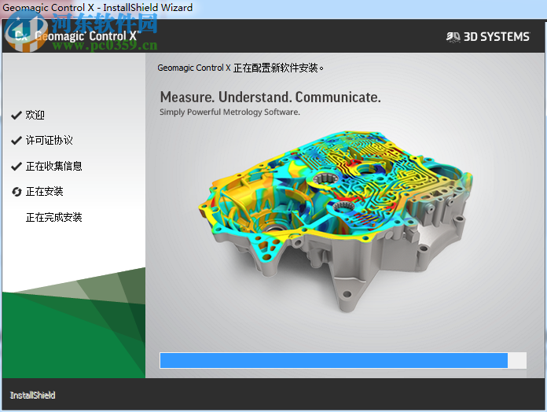Click the 'Measure. Understand. Communicate.' headline
Viewport: 547px width, 412px height.
270,97
